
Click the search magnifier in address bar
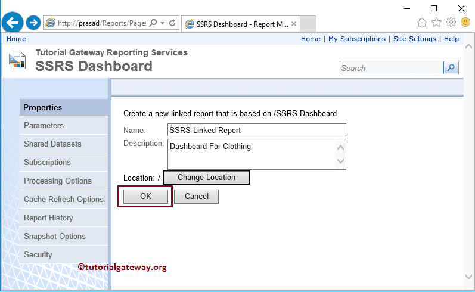click(x=153, y=23)
